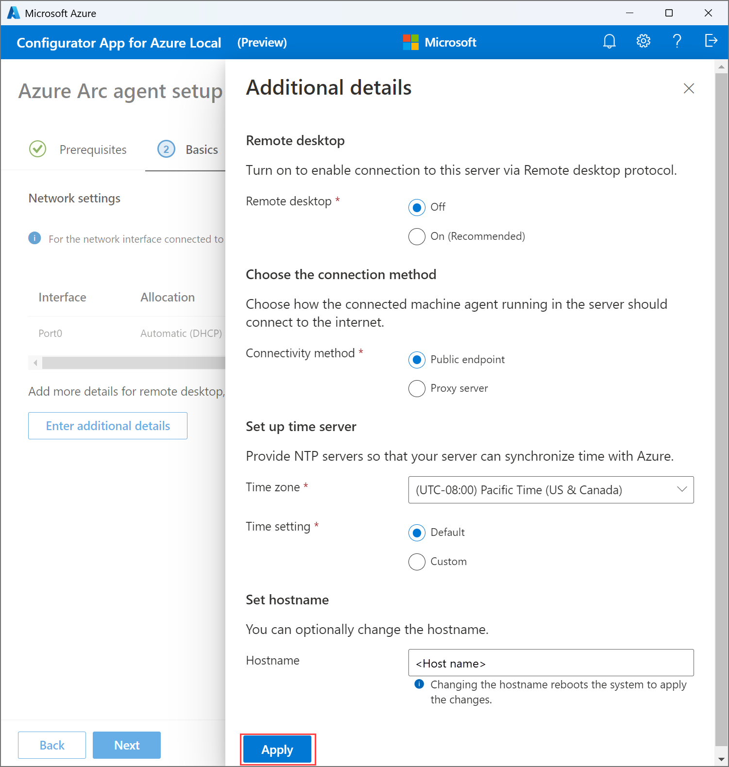Screen dimensions: 729x767
Task: Open settings gear in header
Action: click(644, 41)
